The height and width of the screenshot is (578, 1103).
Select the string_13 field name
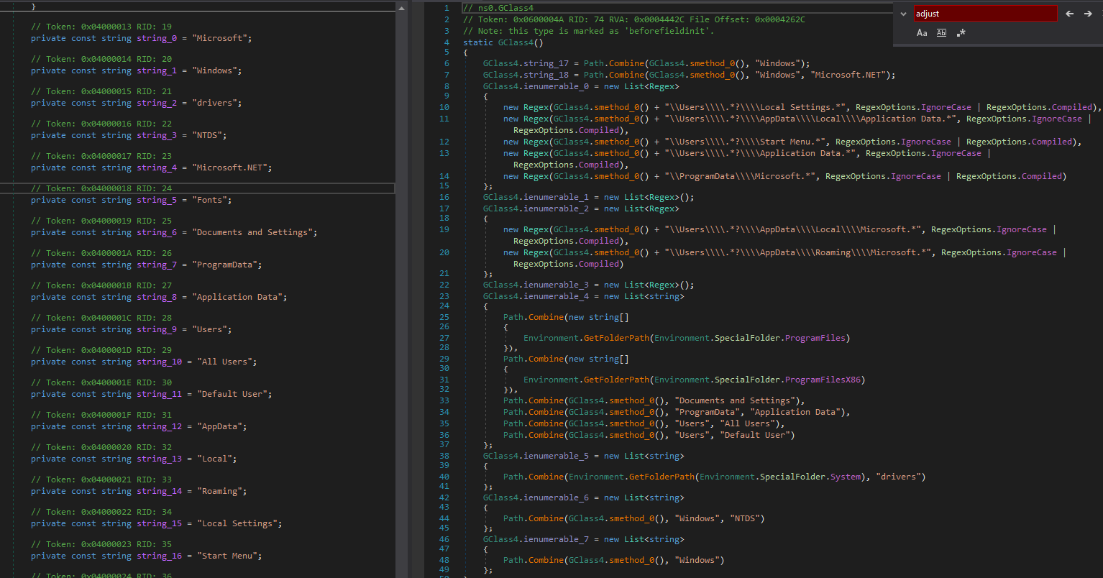click(x=159, y=459)
